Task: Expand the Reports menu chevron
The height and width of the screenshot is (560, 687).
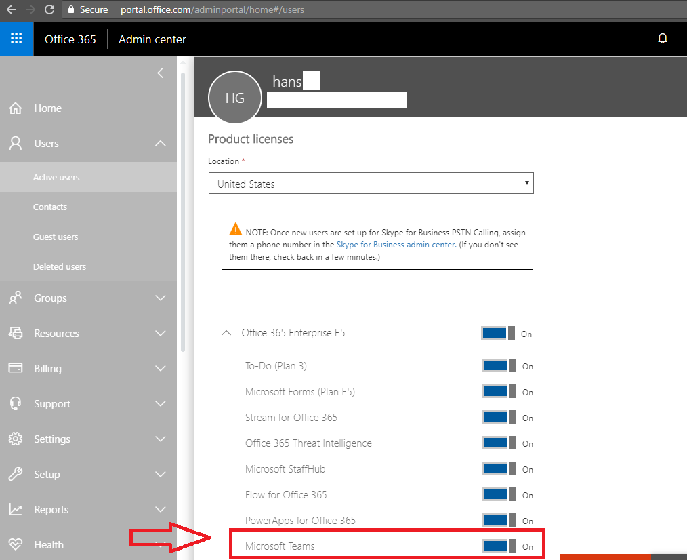Action: click(x=161, y=509)
